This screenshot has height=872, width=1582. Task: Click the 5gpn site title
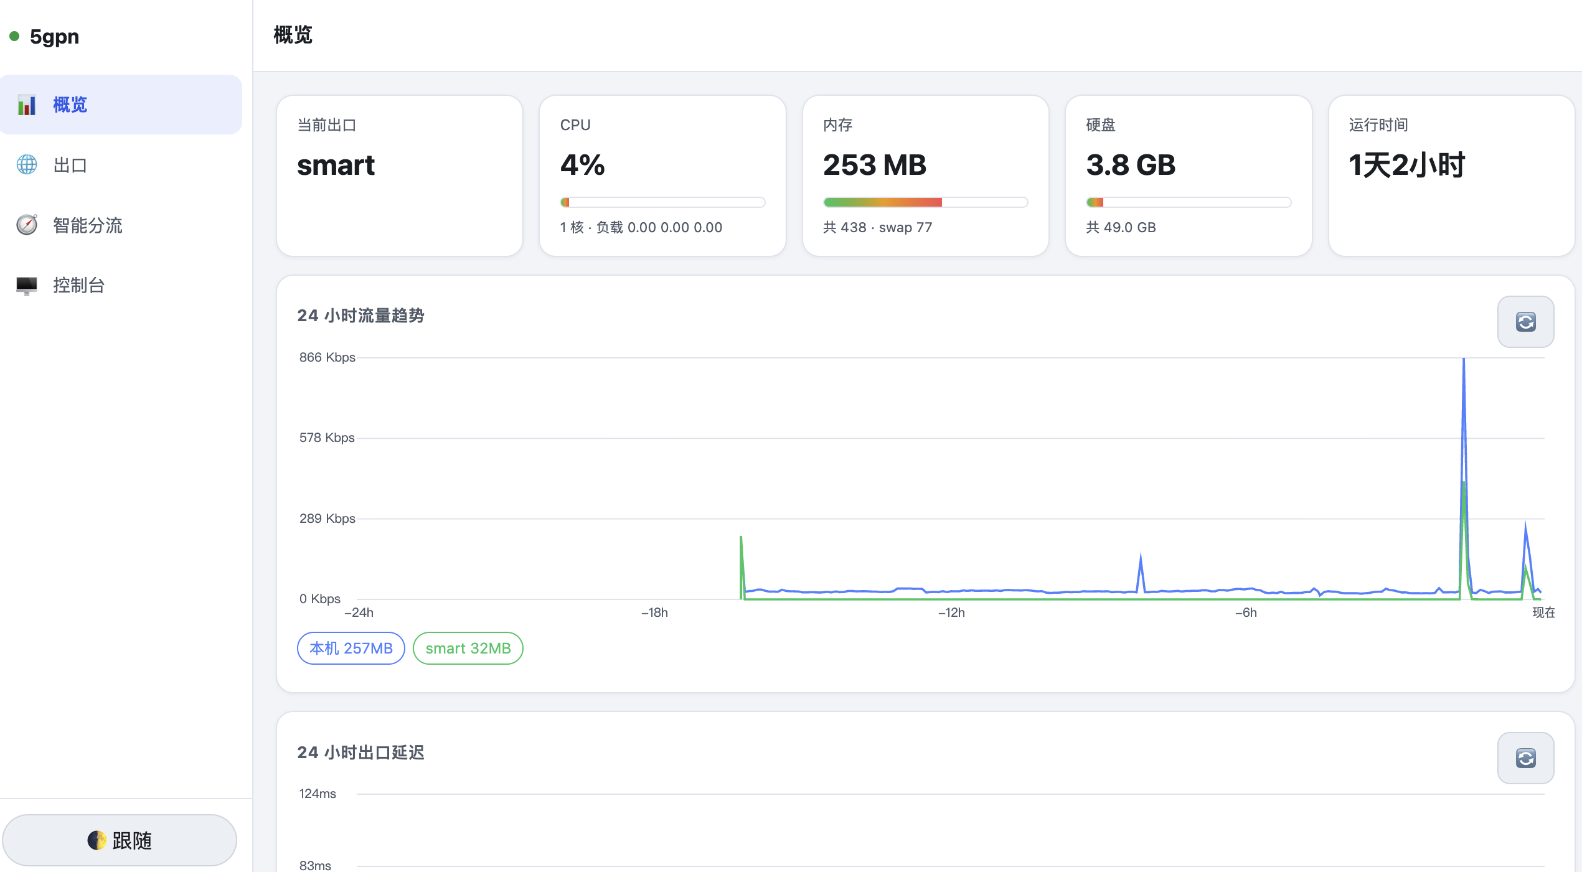(x=54, y=36)
